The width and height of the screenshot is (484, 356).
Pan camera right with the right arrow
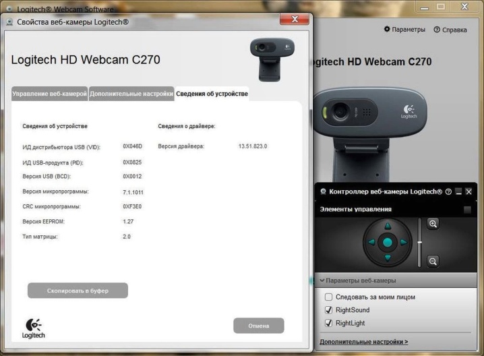point(404,242)
